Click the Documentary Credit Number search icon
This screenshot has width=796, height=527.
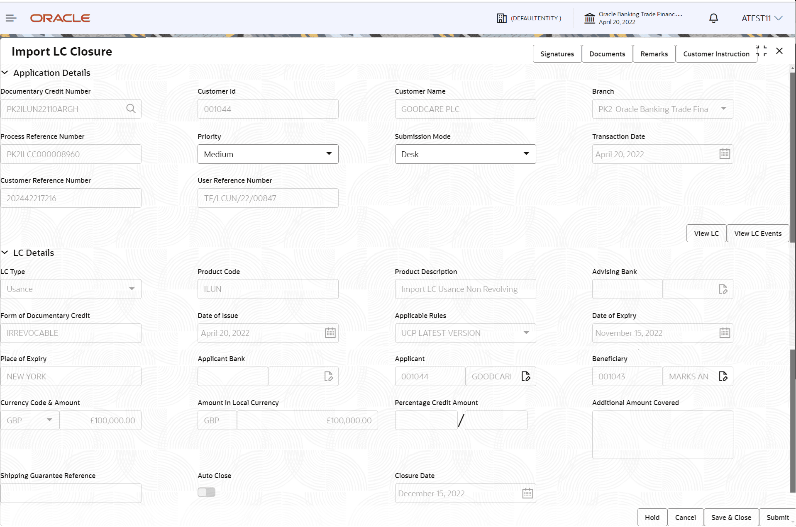tap(131, 109)
